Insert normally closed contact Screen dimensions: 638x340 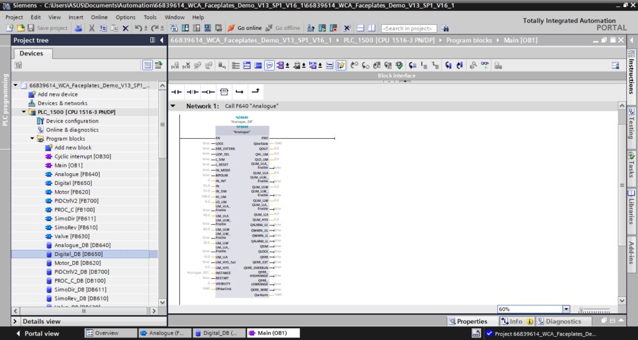(x=192, y=92)
